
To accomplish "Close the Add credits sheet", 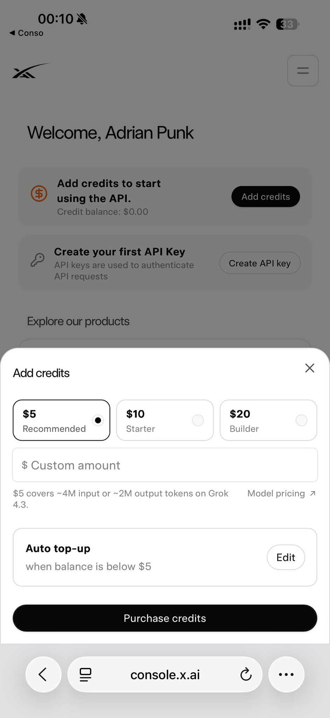I will point(310,368).
